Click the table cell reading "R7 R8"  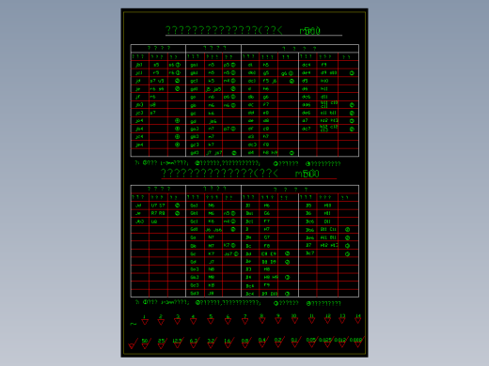click(x=158, y=213)
